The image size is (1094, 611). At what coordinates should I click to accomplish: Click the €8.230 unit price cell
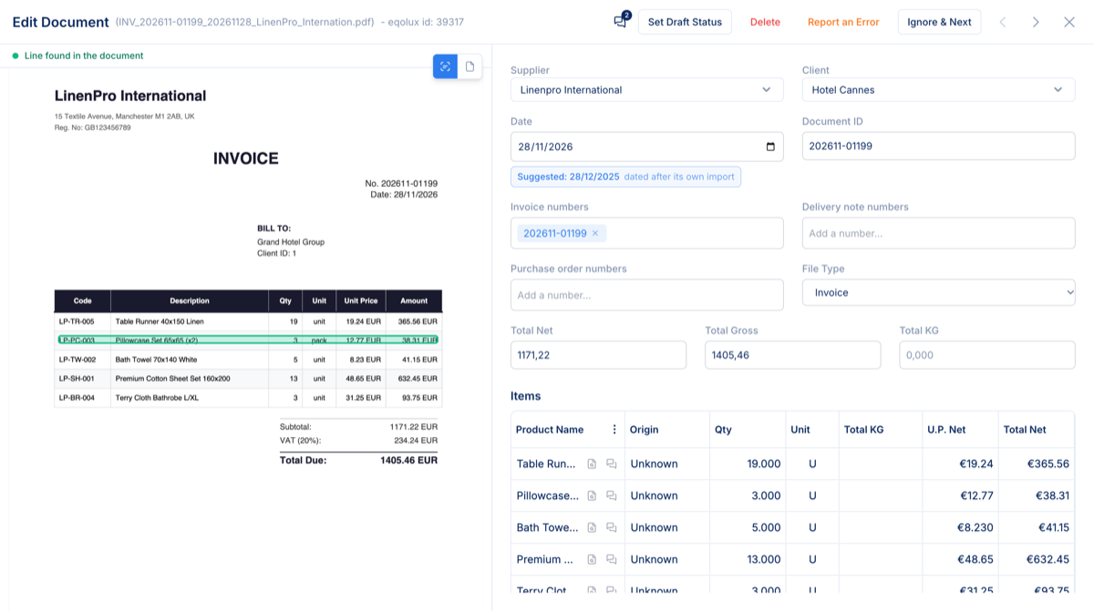click(x=960, y=527)
